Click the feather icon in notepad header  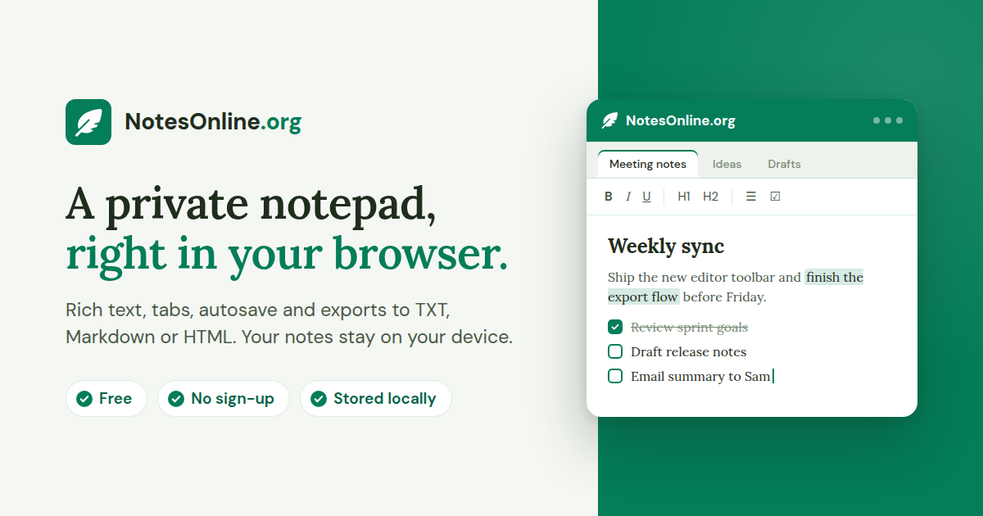click(610, 120)
